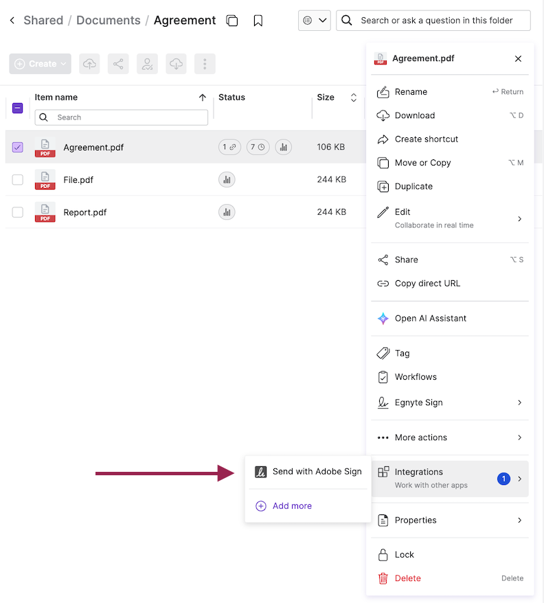The height and width of the screenshot is (603, 544).
Task: Click the versions badge showing 7
Action: 258,147
